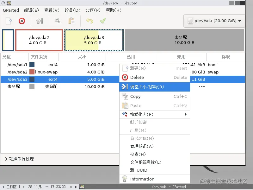The width and height of the screenshot is (253, 190).
Task: Click the 已用 column header
Action: pos(131,57)
